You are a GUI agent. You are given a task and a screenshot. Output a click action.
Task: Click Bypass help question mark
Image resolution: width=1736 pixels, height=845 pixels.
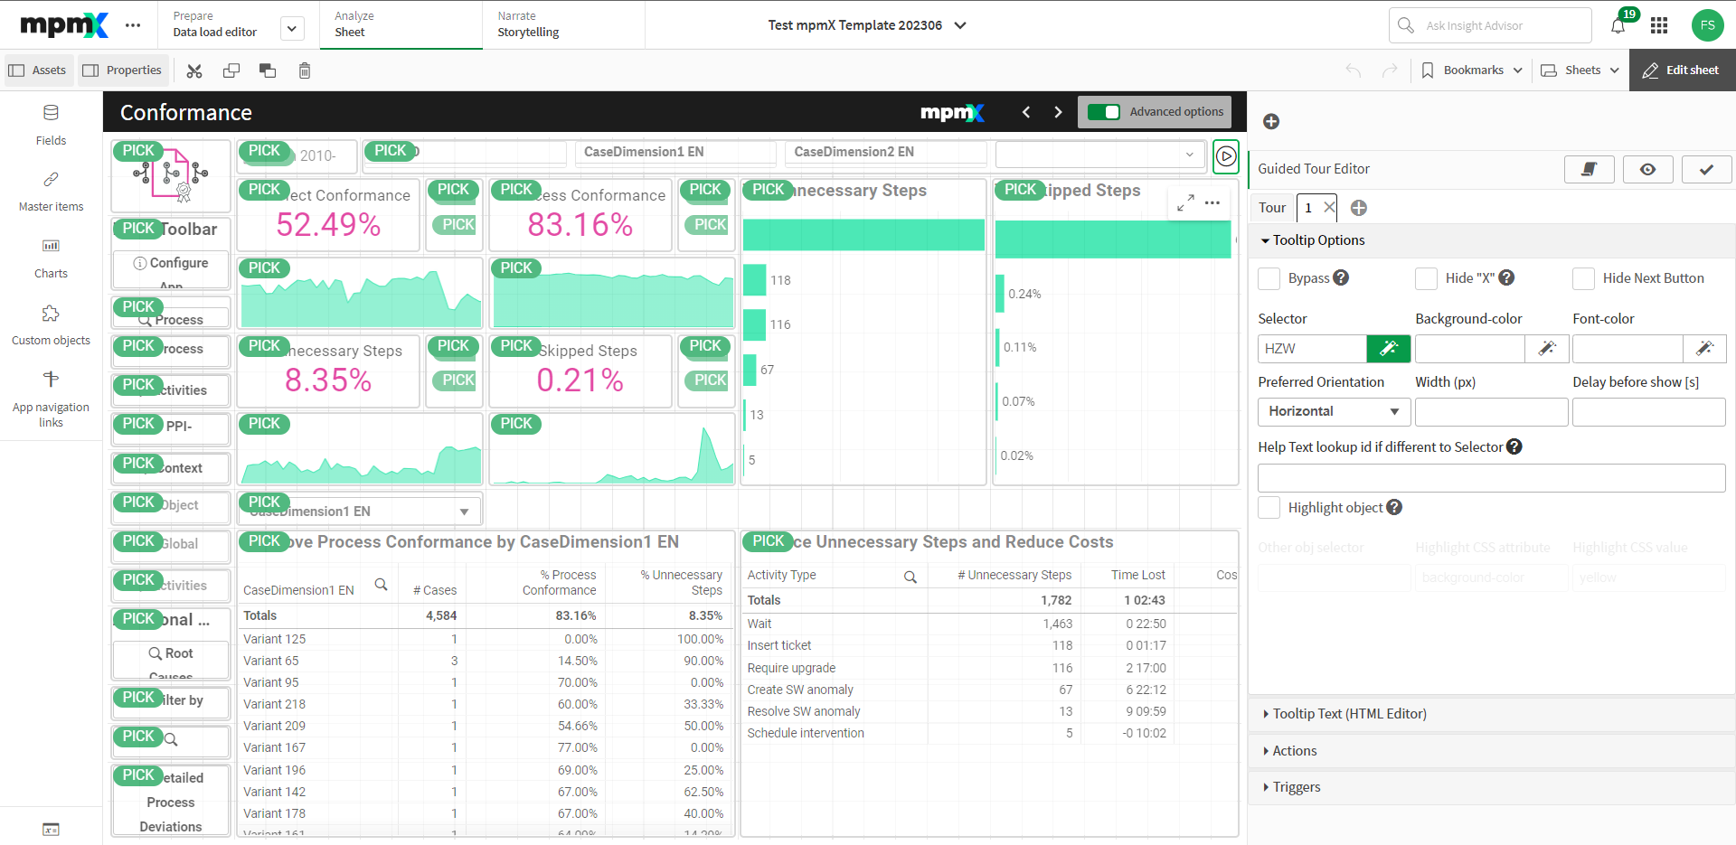[1341, 277]
